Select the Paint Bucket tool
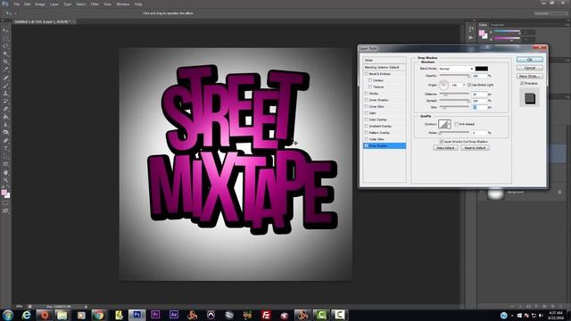The image size is (571, 321). pos(5,117)
